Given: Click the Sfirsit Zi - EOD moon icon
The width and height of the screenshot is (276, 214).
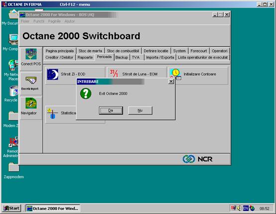Looking at the screenshot, I should click(x=53, y=74).
